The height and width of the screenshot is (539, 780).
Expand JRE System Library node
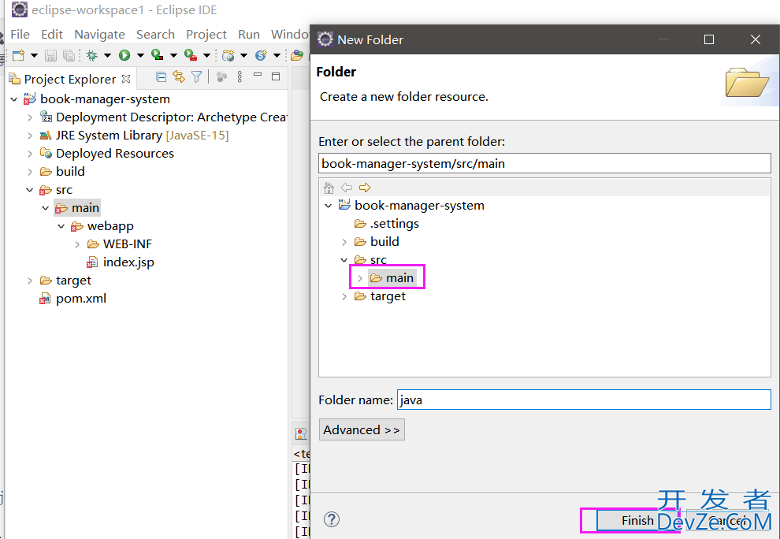click(x=30, y=136)
